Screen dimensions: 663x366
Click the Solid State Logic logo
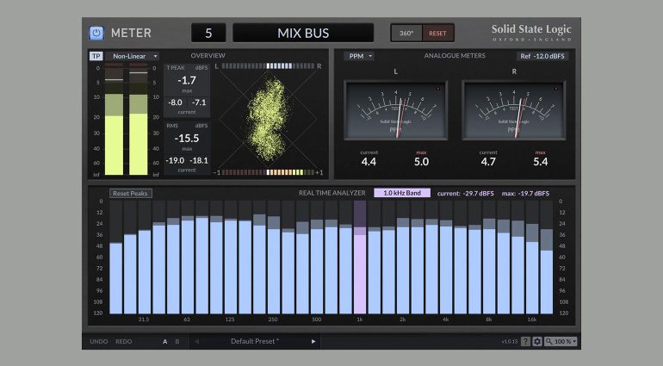point(530,33)
